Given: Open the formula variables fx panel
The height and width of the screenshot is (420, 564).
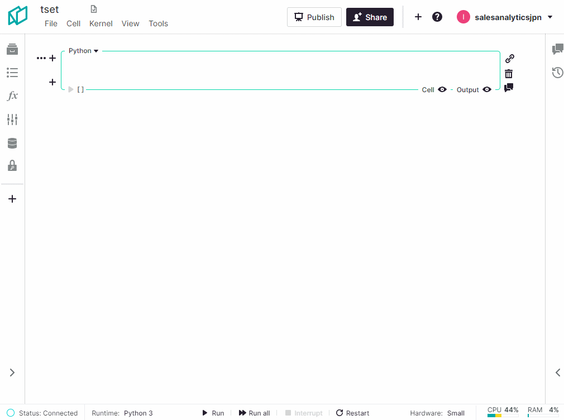Looking at the screenshot, I should point(12,96).
